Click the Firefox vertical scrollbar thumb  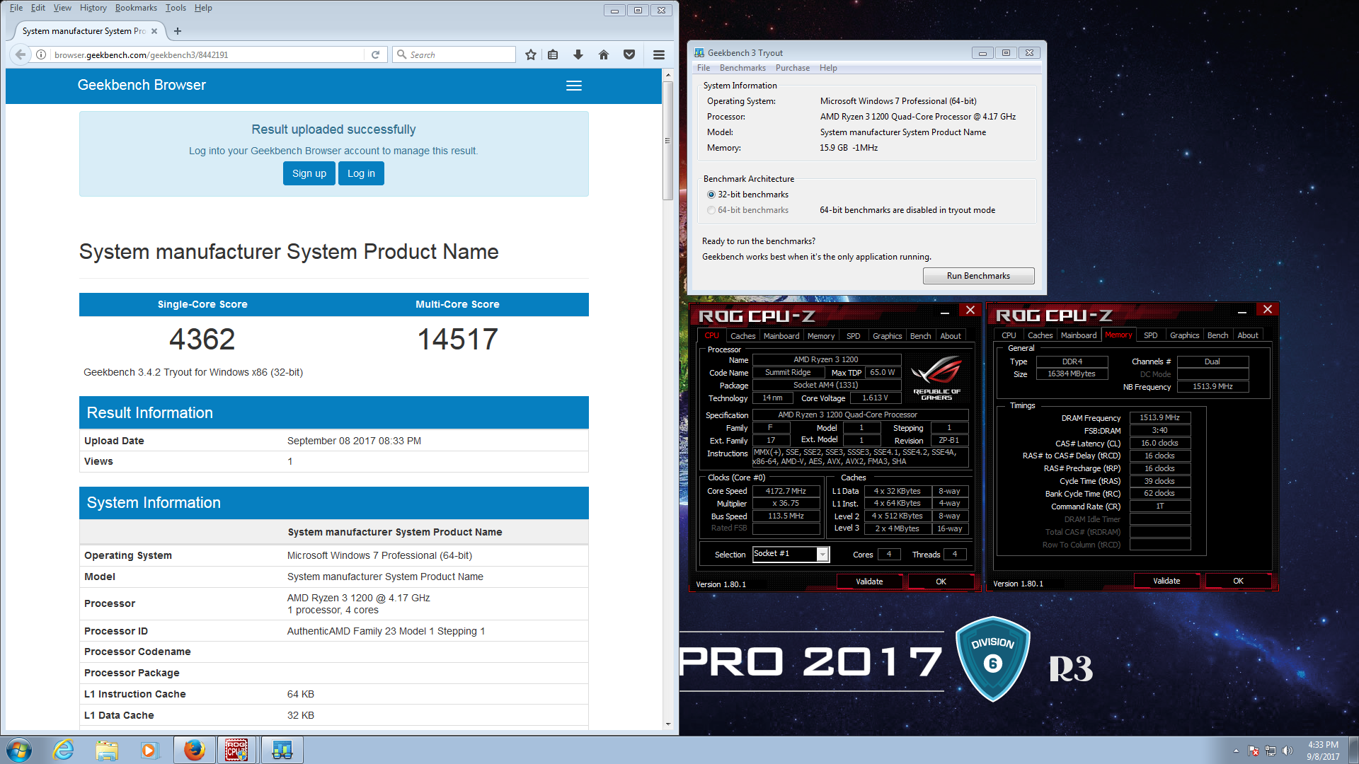(x=667, y=141)
